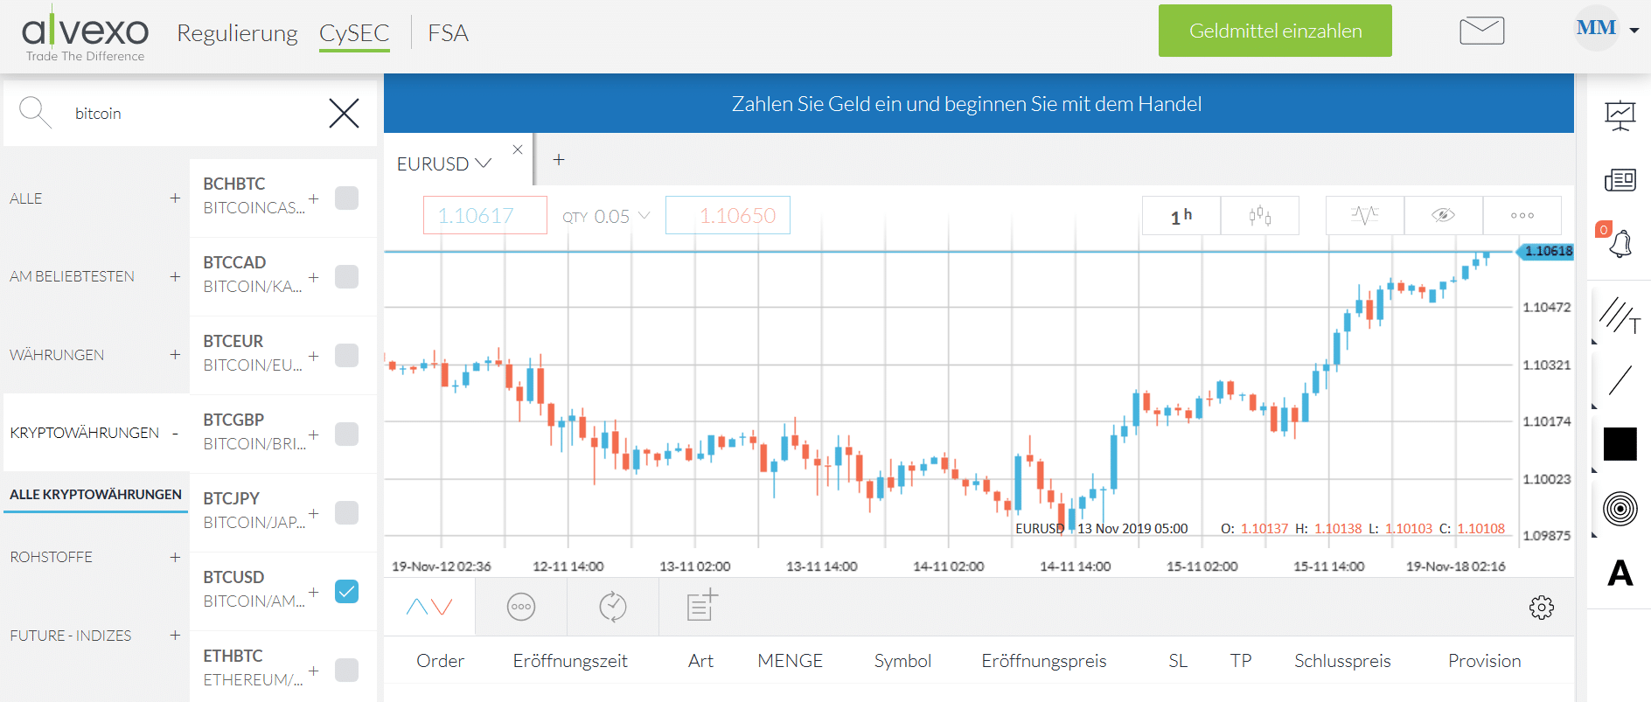Select the concentric circles drawing tool
The image size is (1651, 702).
(x=1620, y=508)
